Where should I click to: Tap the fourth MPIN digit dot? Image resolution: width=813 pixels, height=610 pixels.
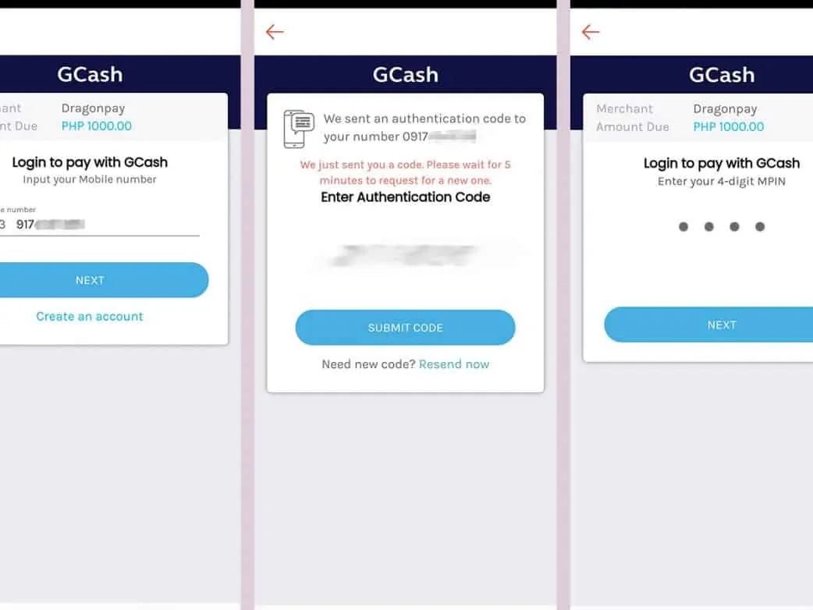[x=760, y=227]
